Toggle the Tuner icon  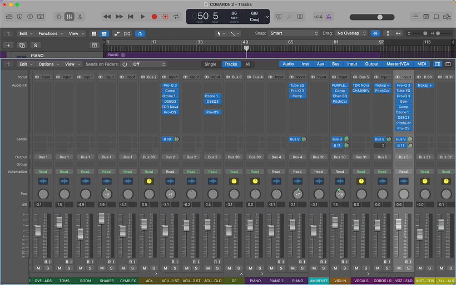coord(289,17)
